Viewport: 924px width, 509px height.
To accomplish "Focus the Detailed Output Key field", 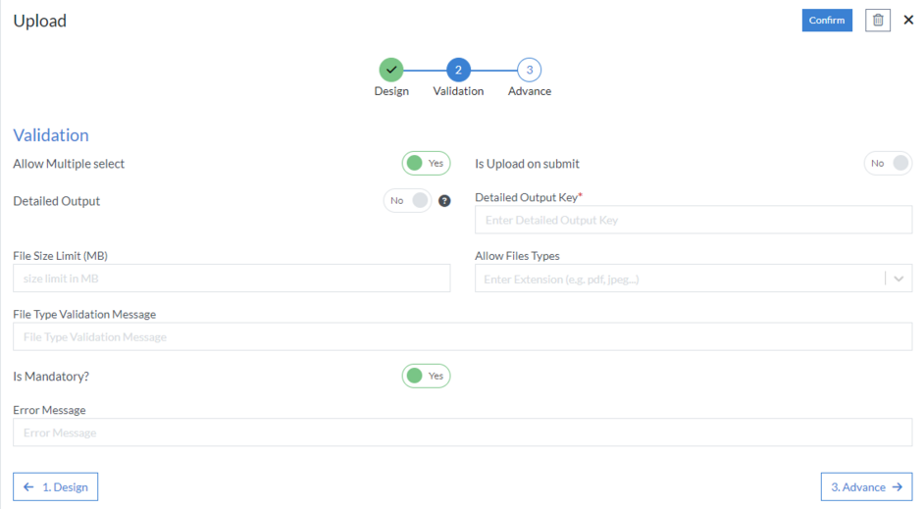I will coord(693,220).
